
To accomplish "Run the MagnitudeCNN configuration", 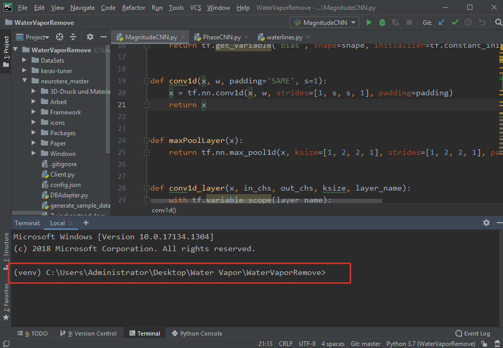I will pyautogui.click(x=368, y=22).
